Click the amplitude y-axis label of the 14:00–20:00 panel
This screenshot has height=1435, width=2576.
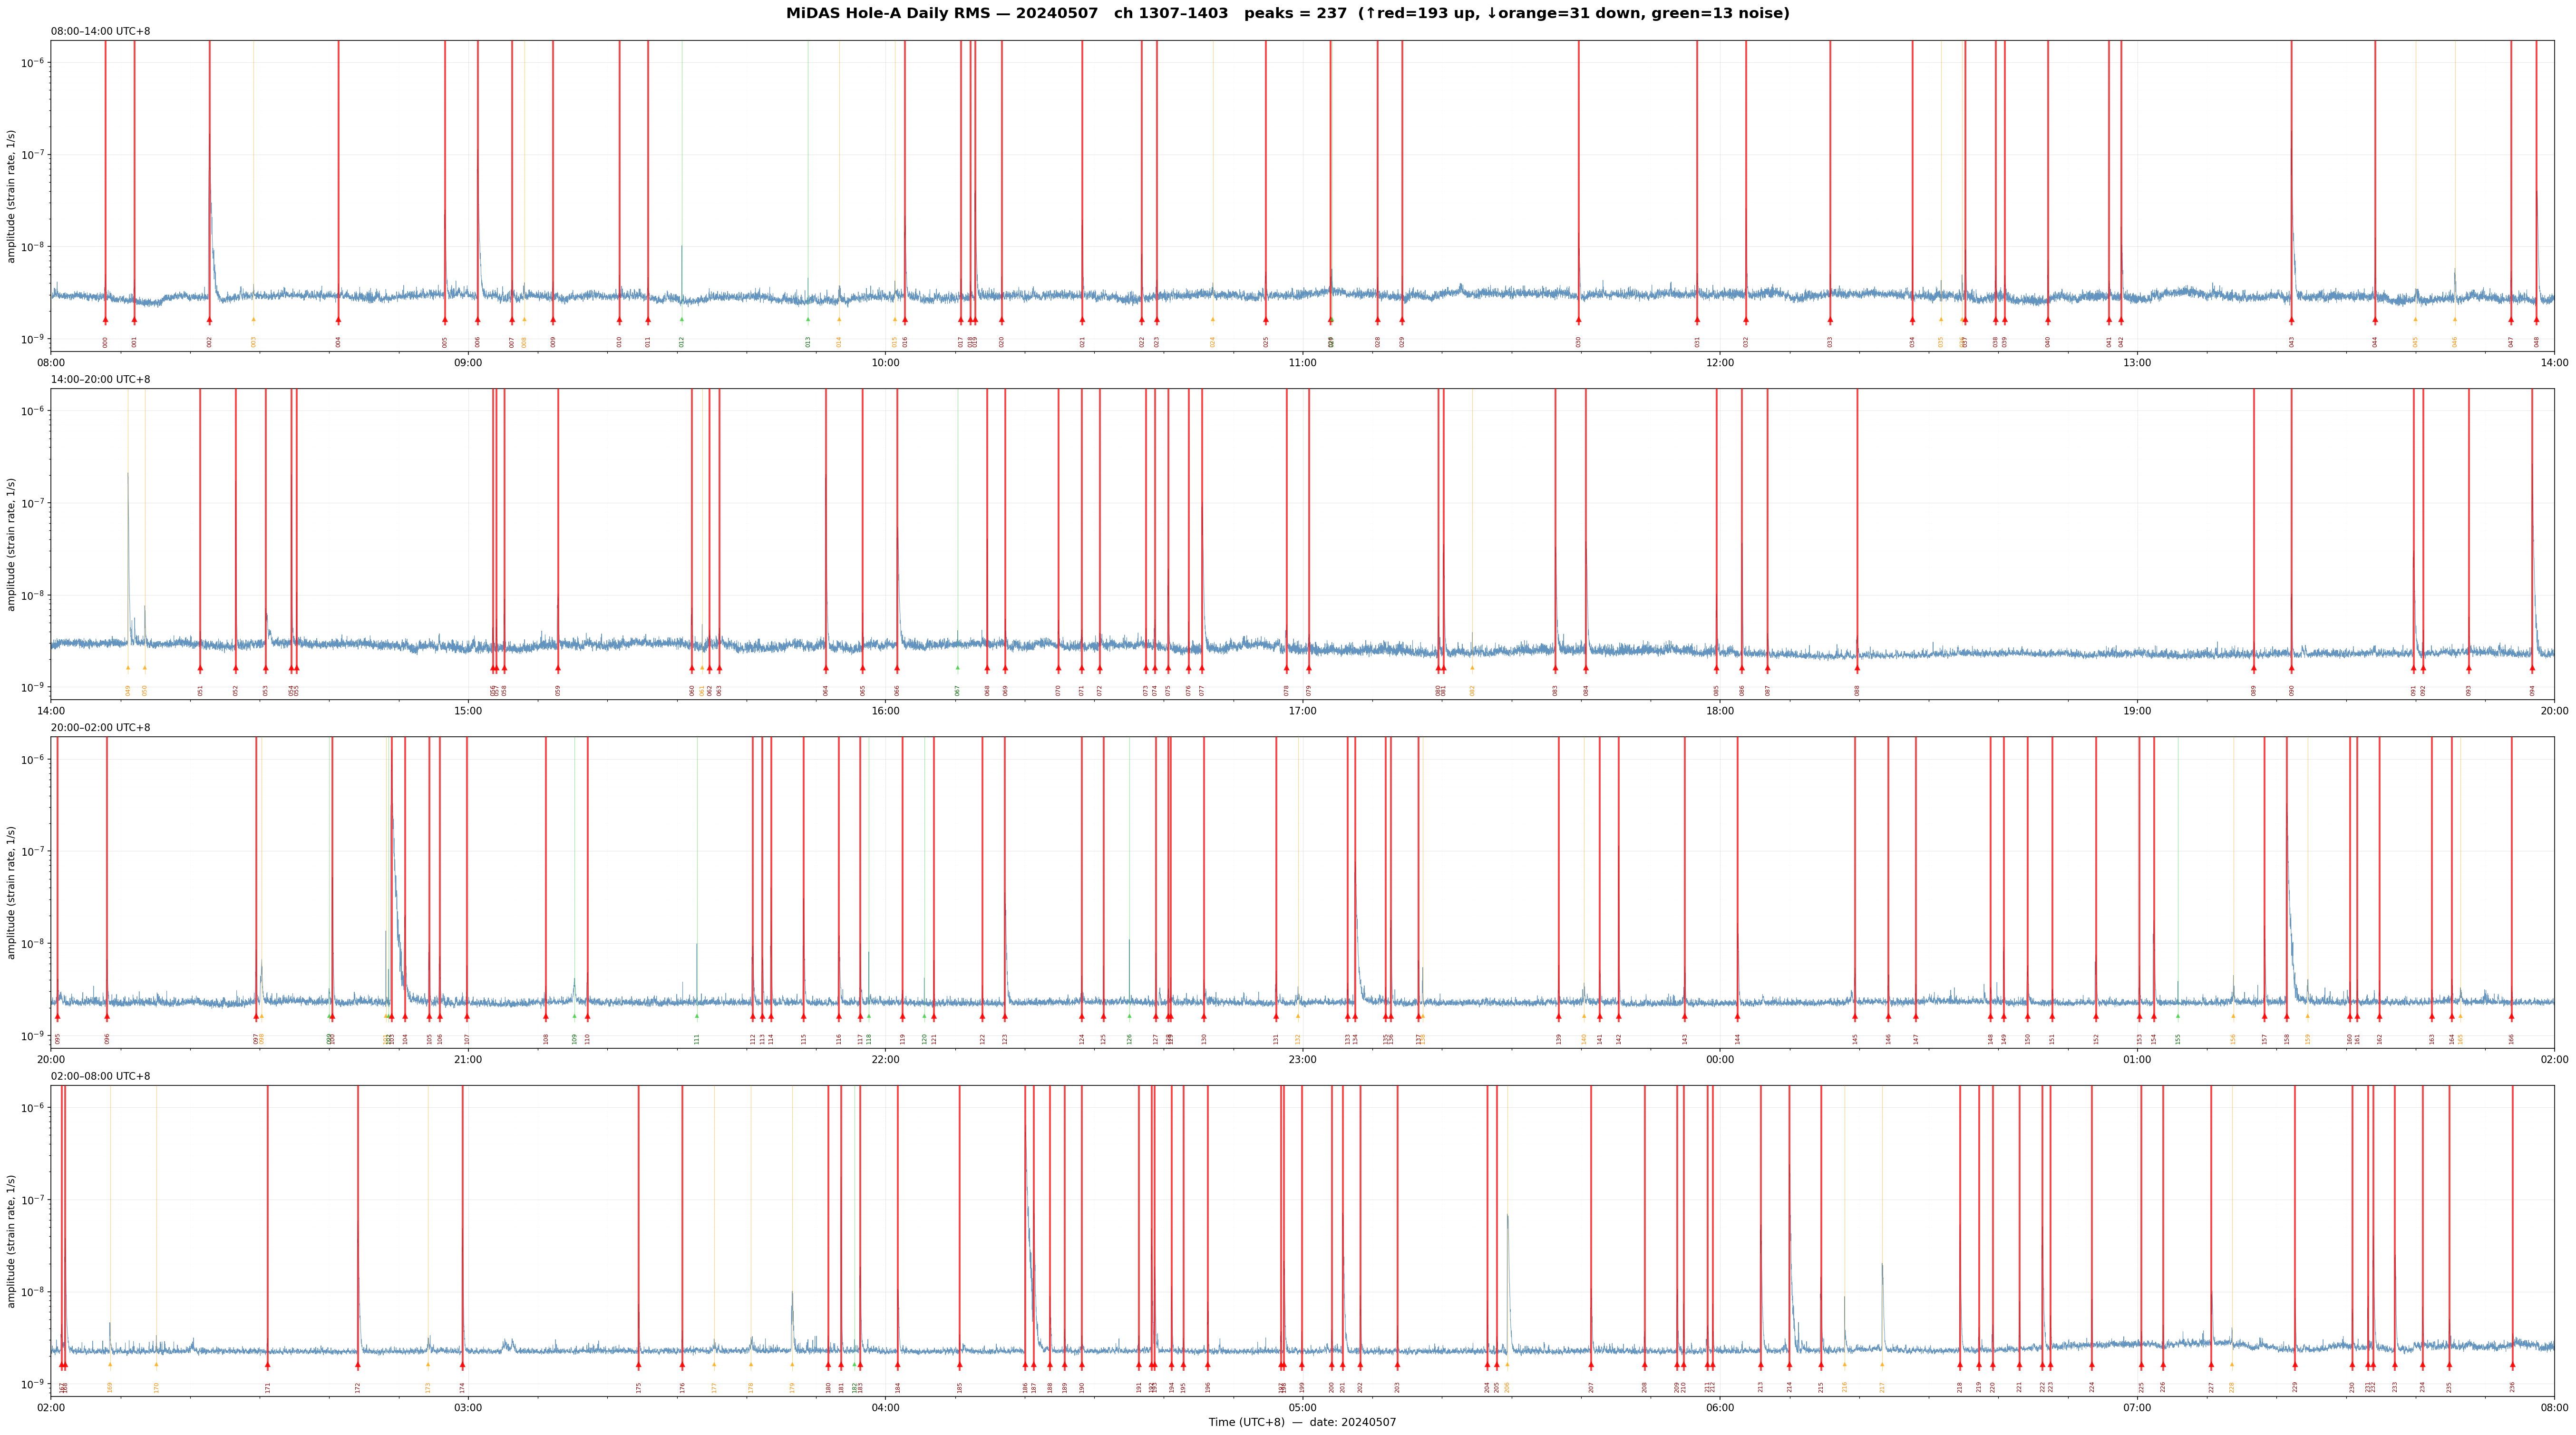click(x=12, y=544)
